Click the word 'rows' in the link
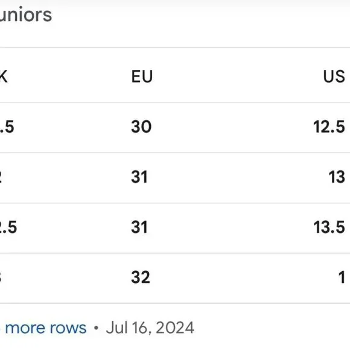The height and width of the screenshot is (350, 350). pyautogui.click(x=68, y=328)
